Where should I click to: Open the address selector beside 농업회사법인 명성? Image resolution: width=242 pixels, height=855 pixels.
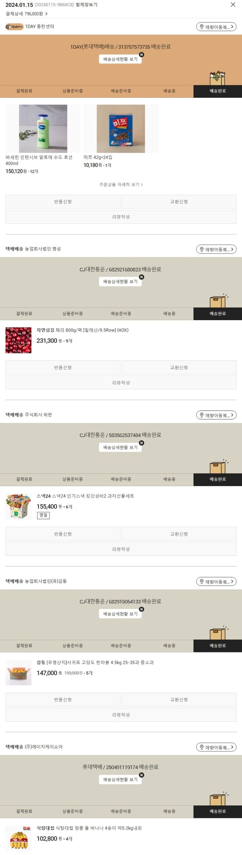[216, 249]
